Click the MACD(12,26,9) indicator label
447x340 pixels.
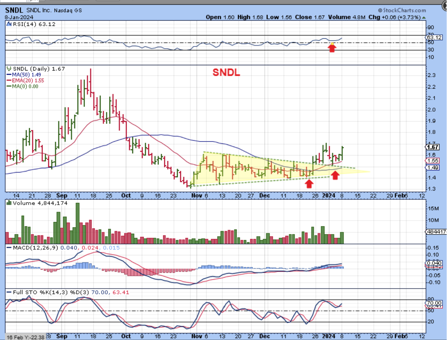point(35,248)
